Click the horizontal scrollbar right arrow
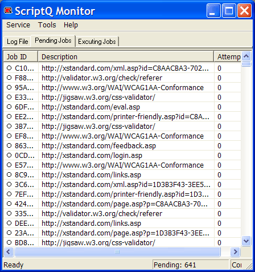Image resolution: width=255 pixels, height=272 pixels. (235, 252)
